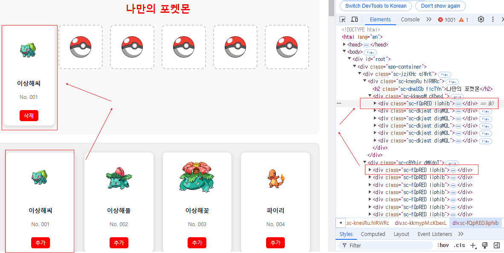Toggle the computed styles sidebar icon
The image size is (504, 253).
click(497, 246)
